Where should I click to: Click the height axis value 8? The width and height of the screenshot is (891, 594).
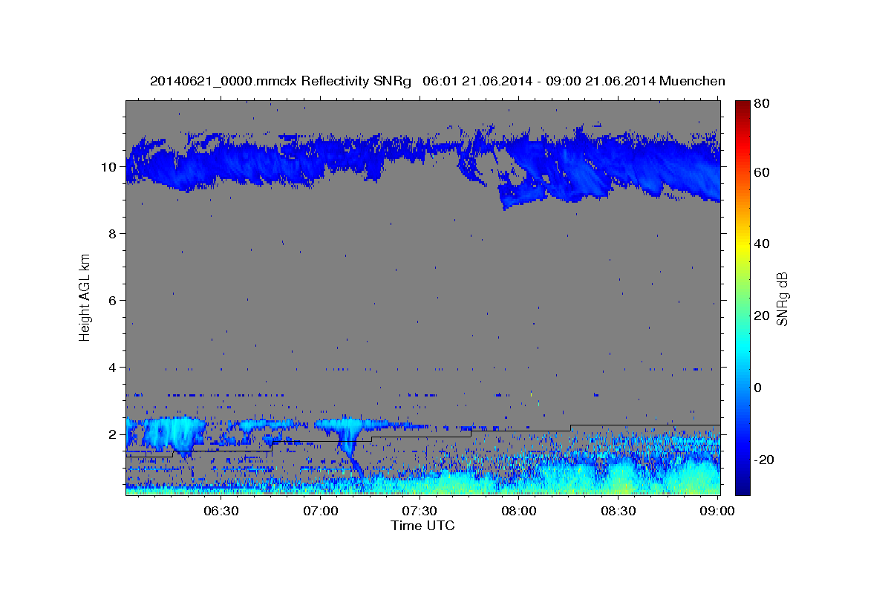pyautogui.click(x=111, y=234)
